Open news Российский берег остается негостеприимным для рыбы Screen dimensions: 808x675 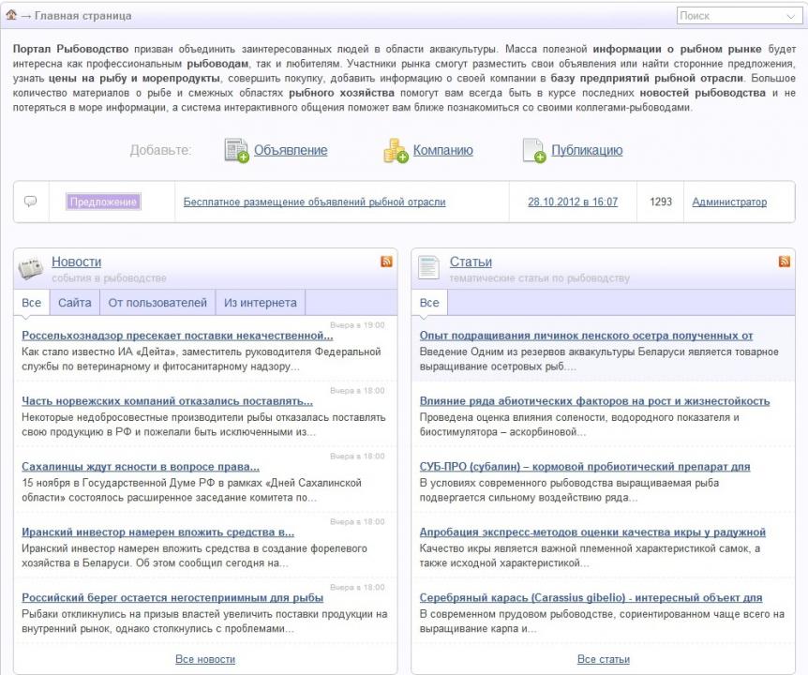pyautogui.click(x=172, y=598)
